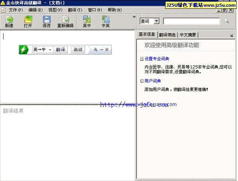
Task: Translate English to Chinese via 英中 icon
Action: 87,22
